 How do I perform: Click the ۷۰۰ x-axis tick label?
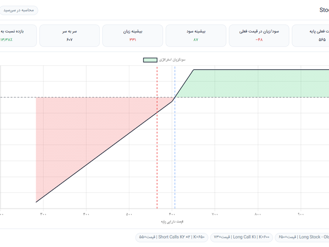[215, 214]
